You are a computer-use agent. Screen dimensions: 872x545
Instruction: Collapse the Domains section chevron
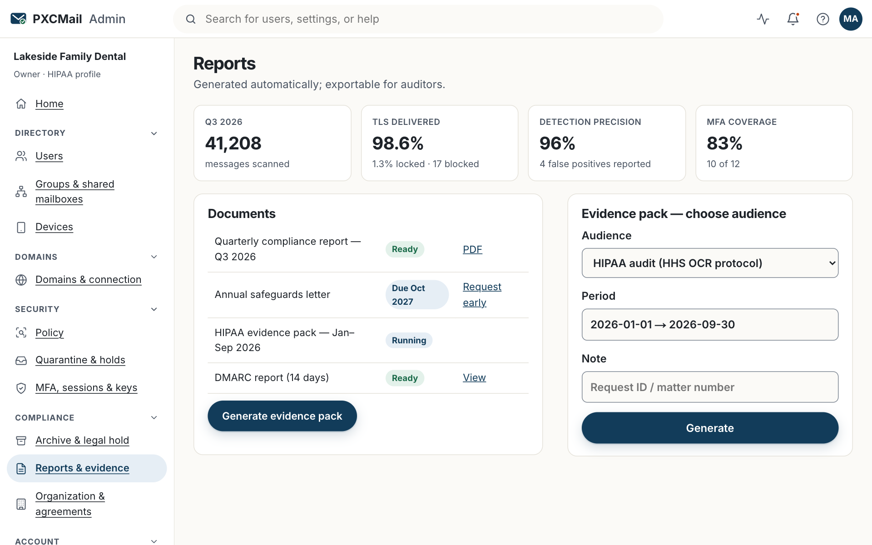coord(154,257)
